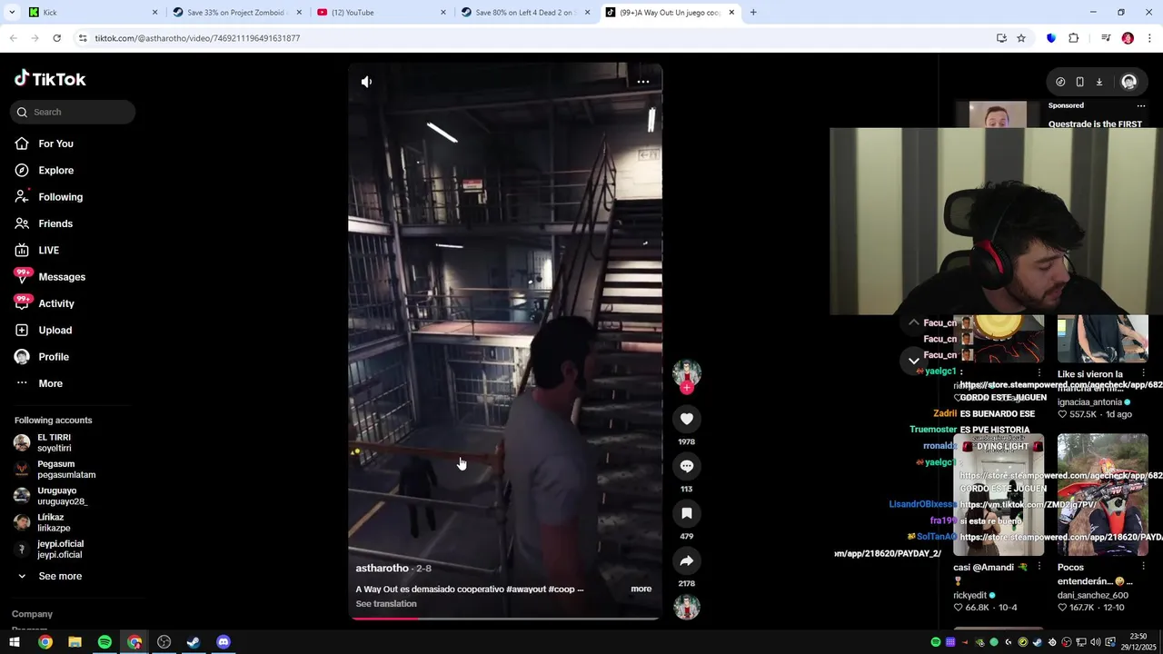Open the Explore page
Image resolution: width=1163 pixels, height=654 pixels.
point(55,170)
